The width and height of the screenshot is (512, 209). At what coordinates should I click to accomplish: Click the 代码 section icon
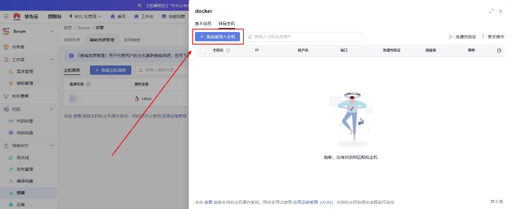pyautogui.click(x=6, y=109)
